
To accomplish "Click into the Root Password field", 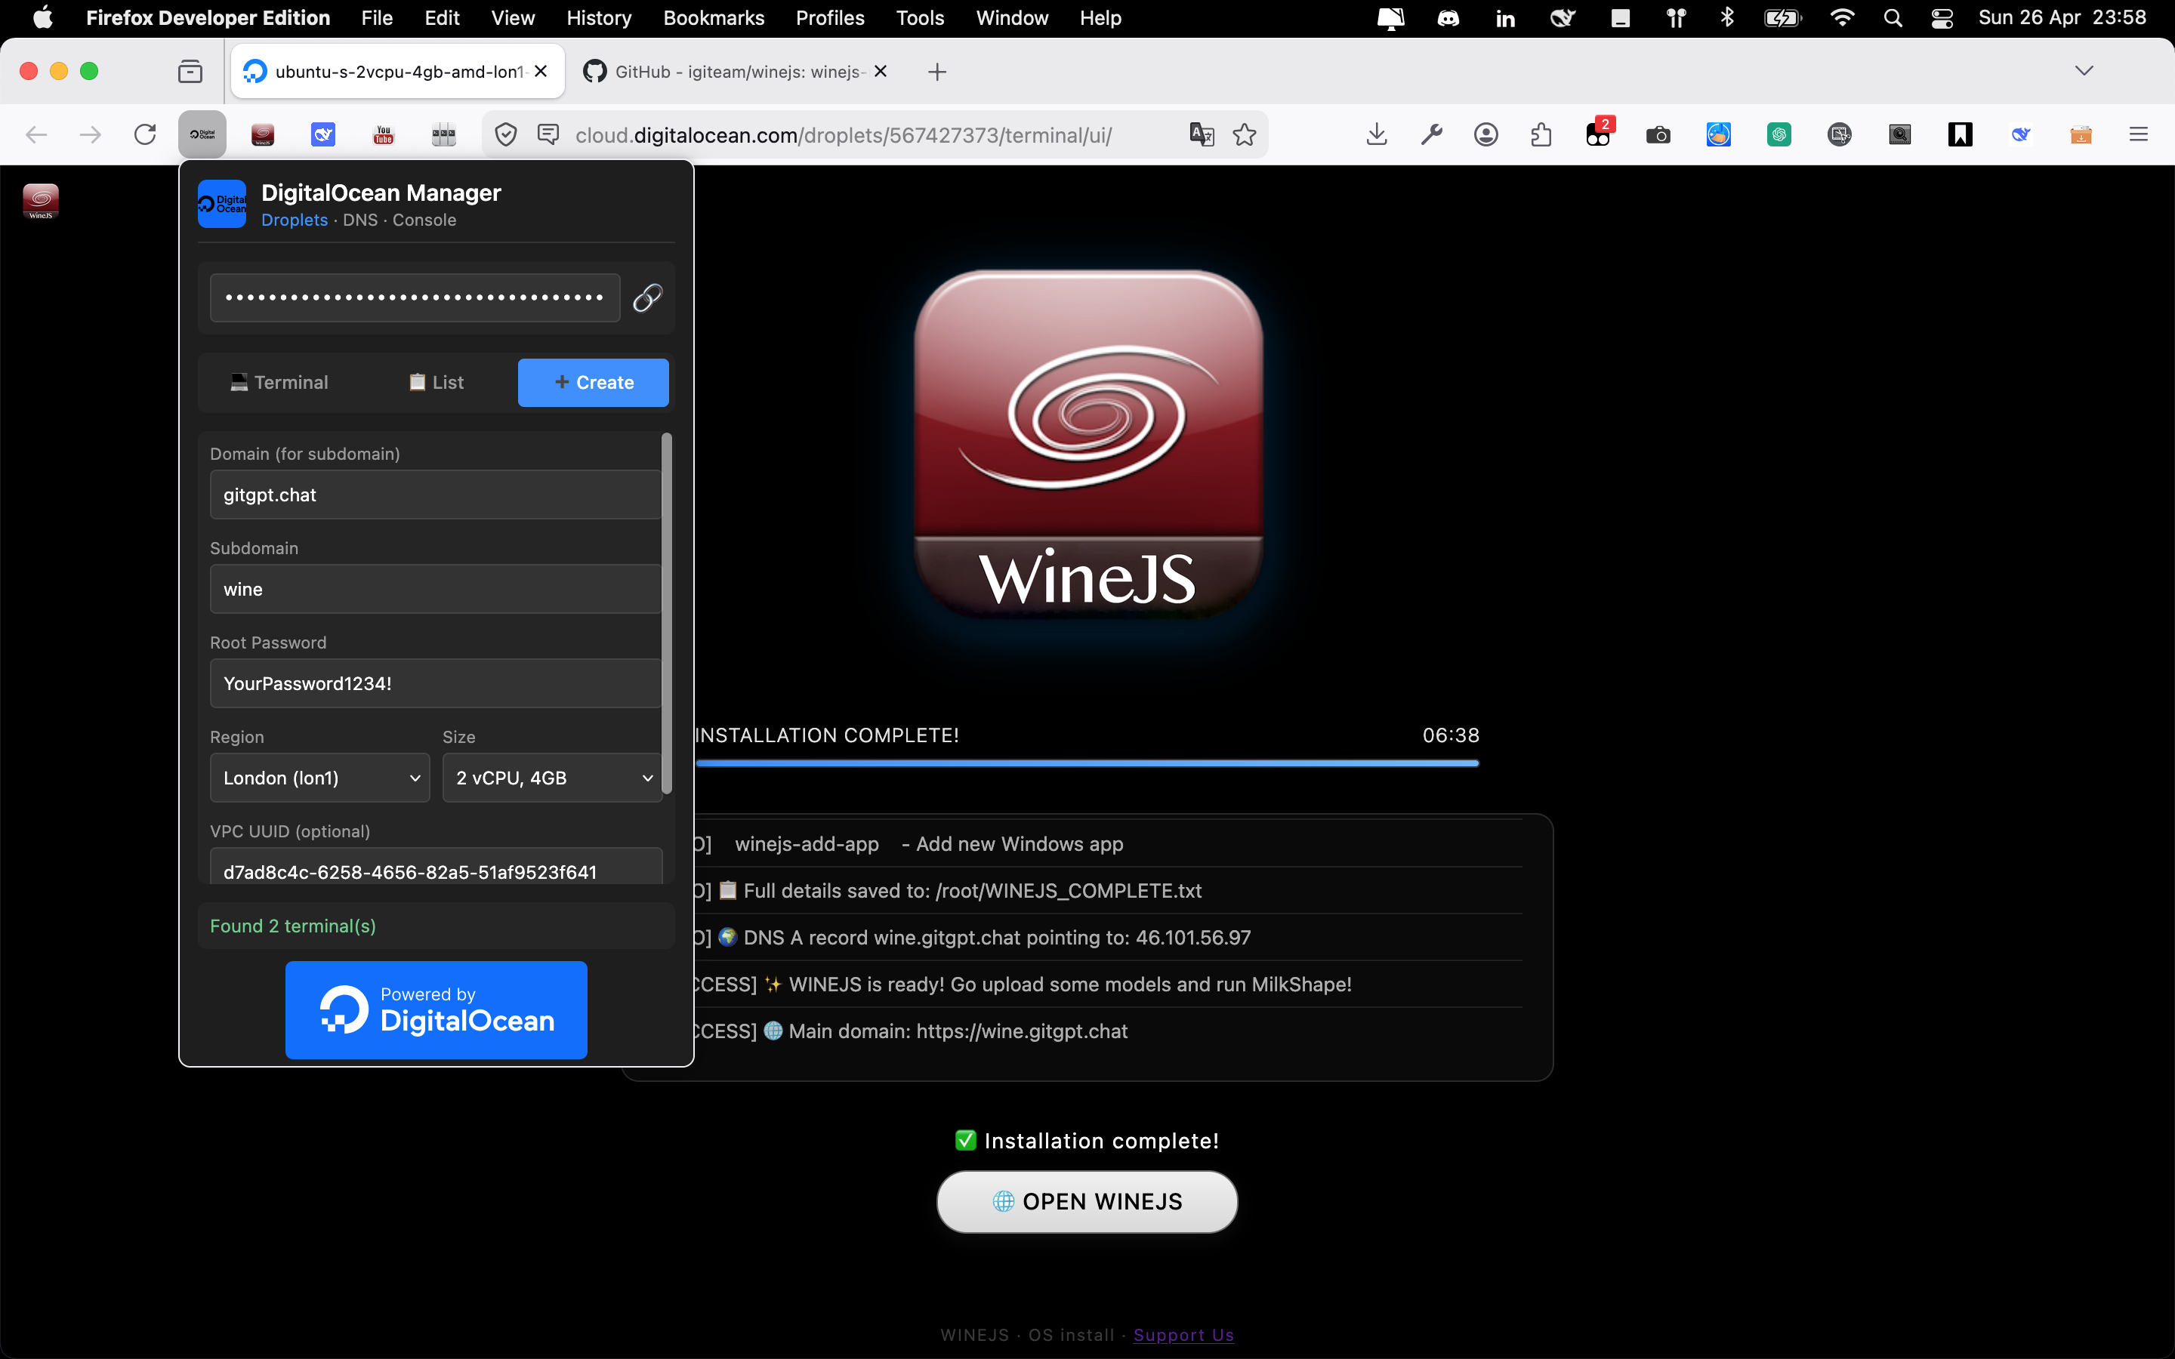I will tap(436, 683).
